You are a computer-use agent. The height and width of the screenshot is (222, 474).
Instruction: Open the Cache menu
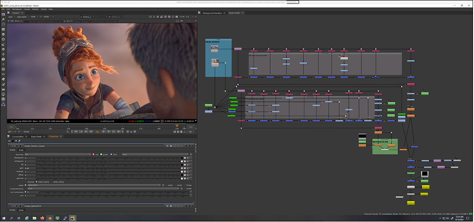point(44,9)
